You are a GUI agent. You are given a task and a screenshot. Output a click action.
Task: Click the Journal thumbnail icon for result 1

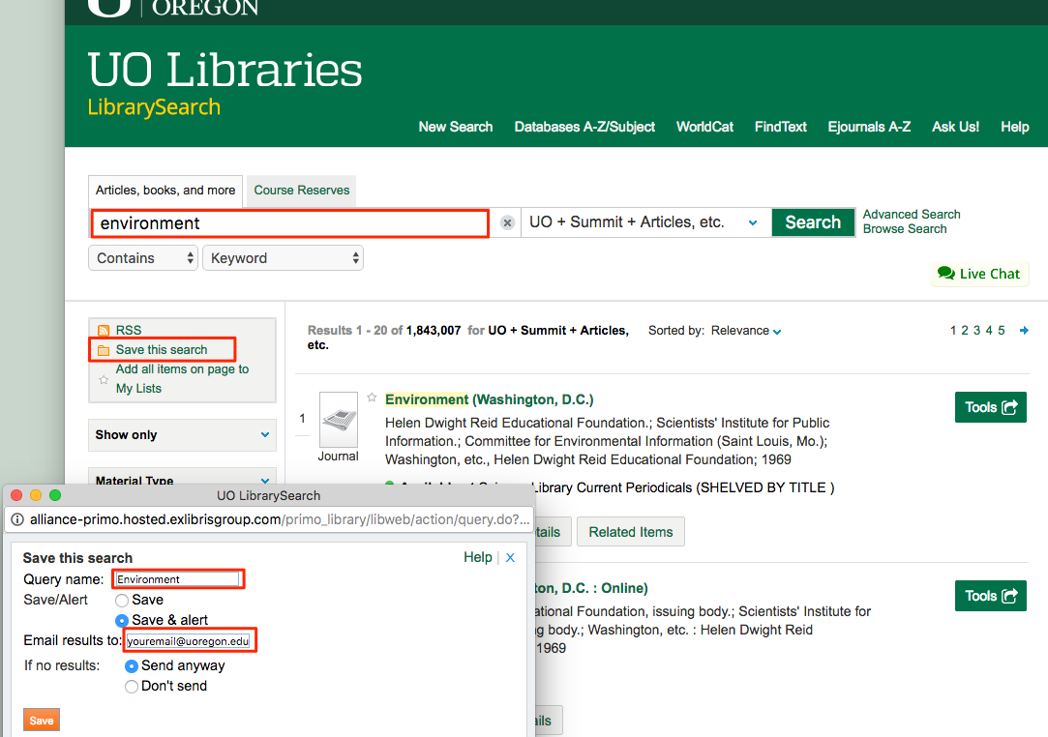(339, 420)
